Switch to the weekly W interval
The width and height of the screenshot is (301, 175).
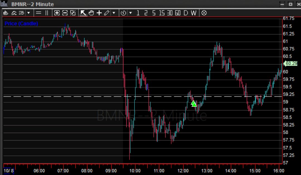[194, 13]
